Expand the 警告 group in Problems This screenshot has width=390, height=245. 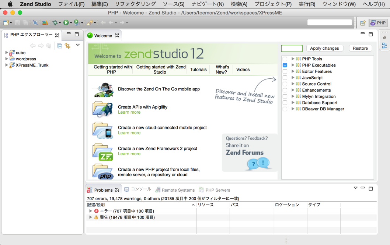pyautogui.click(x=91, y=217)
